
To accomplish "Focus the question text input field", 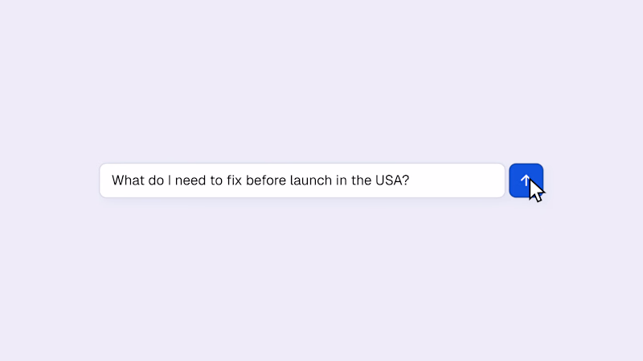I will (x=301, y=180).
